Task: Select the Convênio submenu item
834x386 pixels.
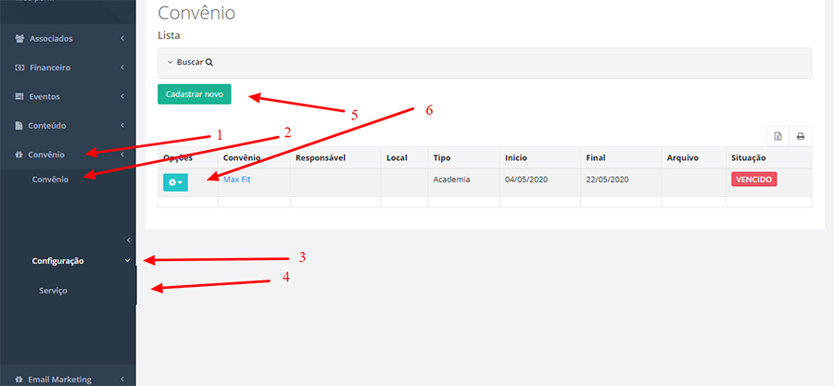Action: 50,179
